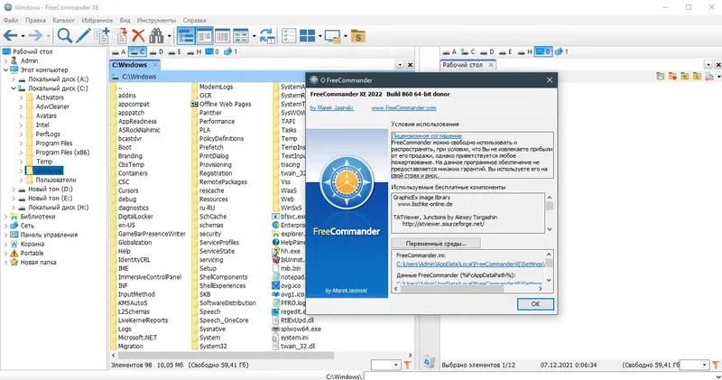Viewport: 722px width, 380px height.
Task: Toggle the folder tree view icon
Action: point(186,35)
